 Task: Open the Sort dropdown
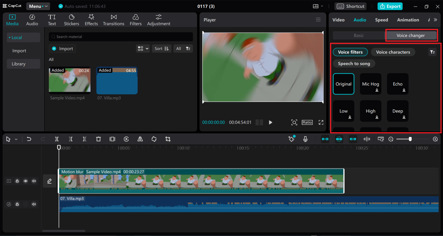pos(162,49)
